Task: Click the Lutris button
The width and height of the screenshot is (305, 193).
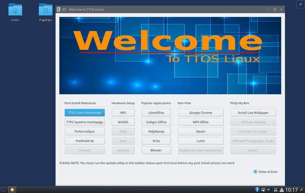Action: 201,141
